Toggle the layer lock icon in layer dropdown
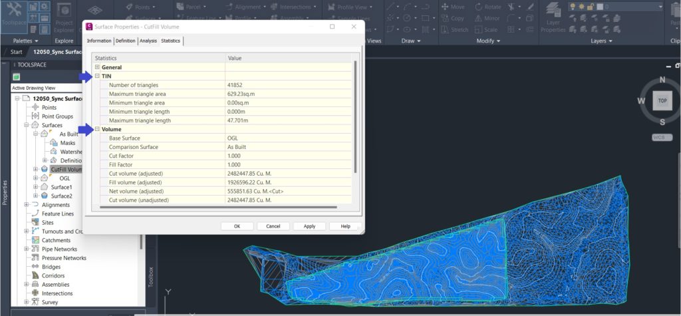This screenshot has width=681, height=316. (x=591, y=6)
